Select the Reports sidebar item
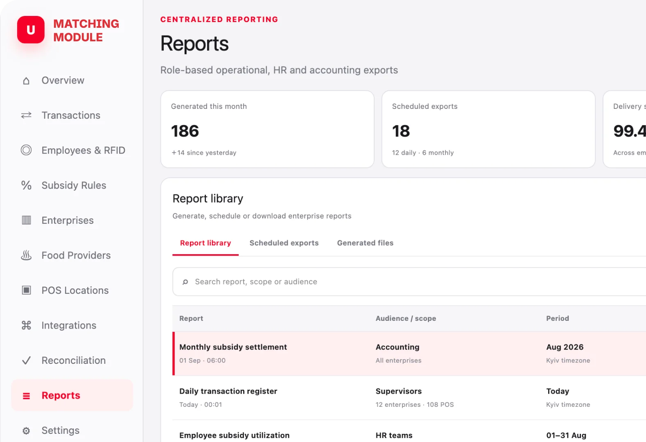The width and height of the screenshot is (646, 442). [x=72, y=395]
